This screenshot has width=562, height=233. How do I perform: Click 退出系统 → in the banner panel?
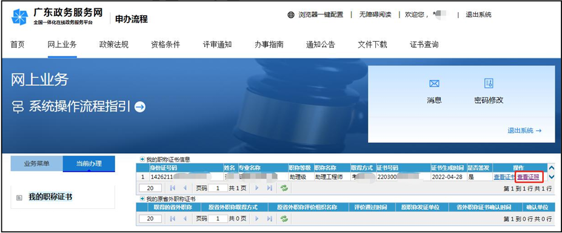(x=524, y=131)
